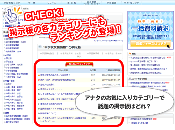Open thread 中学入学式の母のスーツは何色？

point(55,75)
